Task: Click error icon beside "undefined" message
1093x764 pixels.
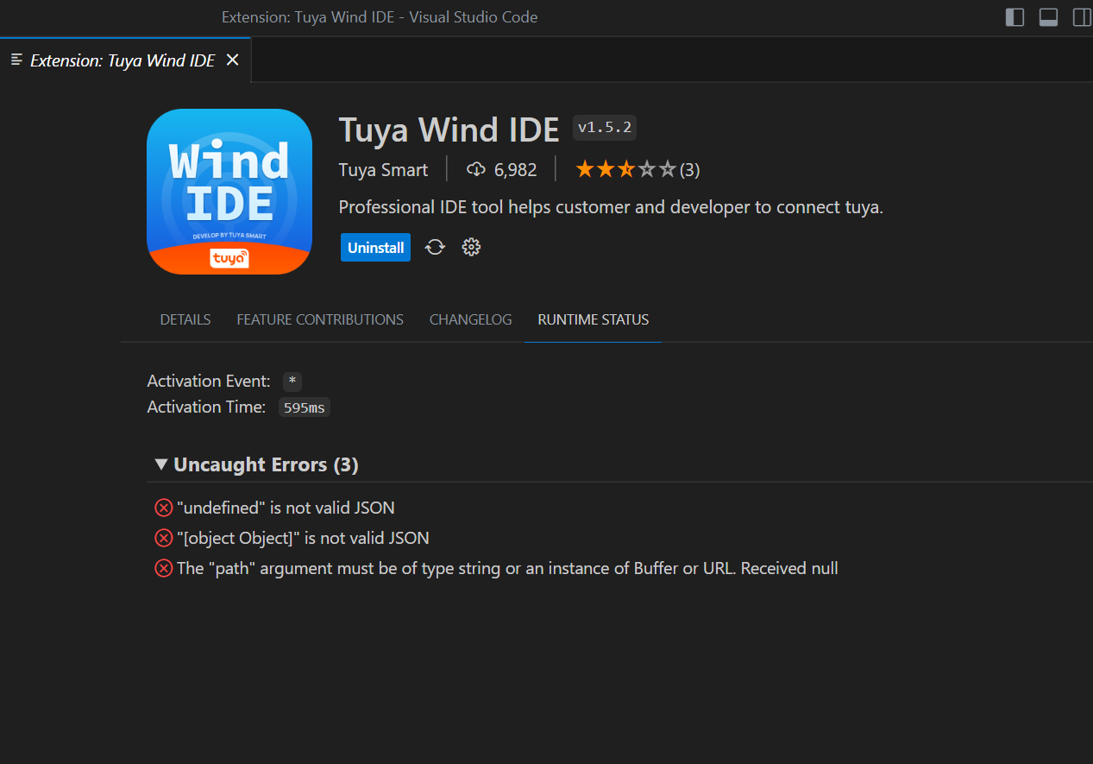Action: (x=163, y=508)
